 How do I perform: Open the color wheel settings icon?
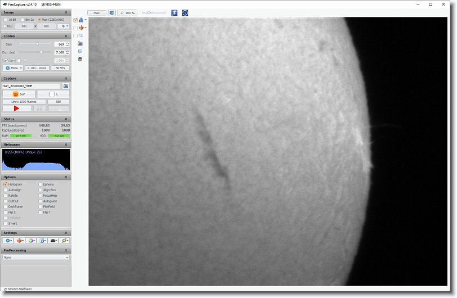(30, 241)
